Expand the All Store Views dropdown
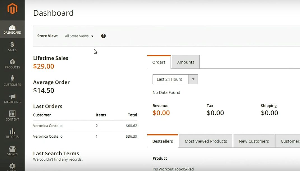This screenshot has width=300, height=171. tap(79, 36)
